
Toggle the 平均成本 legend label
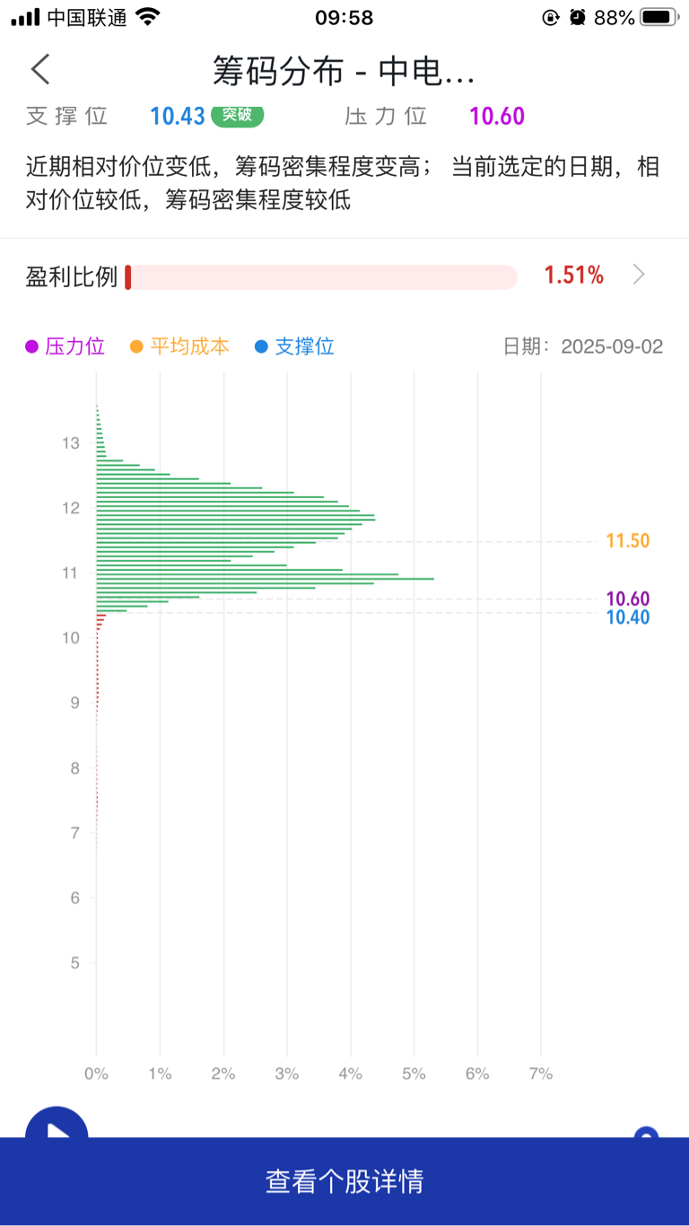point(189,346)
